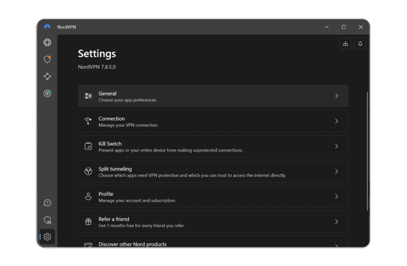This screenshot has width=407, height=266.
Task: Open the VPN servers globe icon
Action: click(47, 42)
